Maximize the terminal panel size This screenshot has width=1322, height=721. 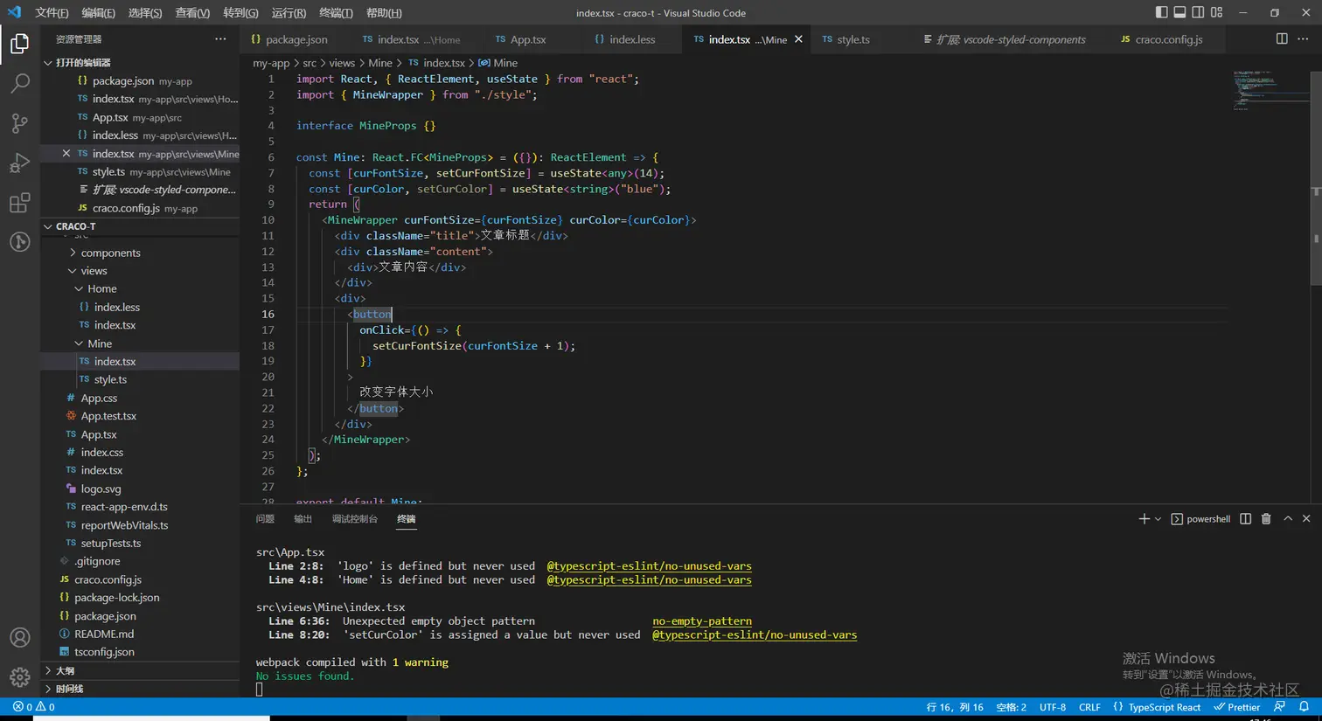(1287, 519)
